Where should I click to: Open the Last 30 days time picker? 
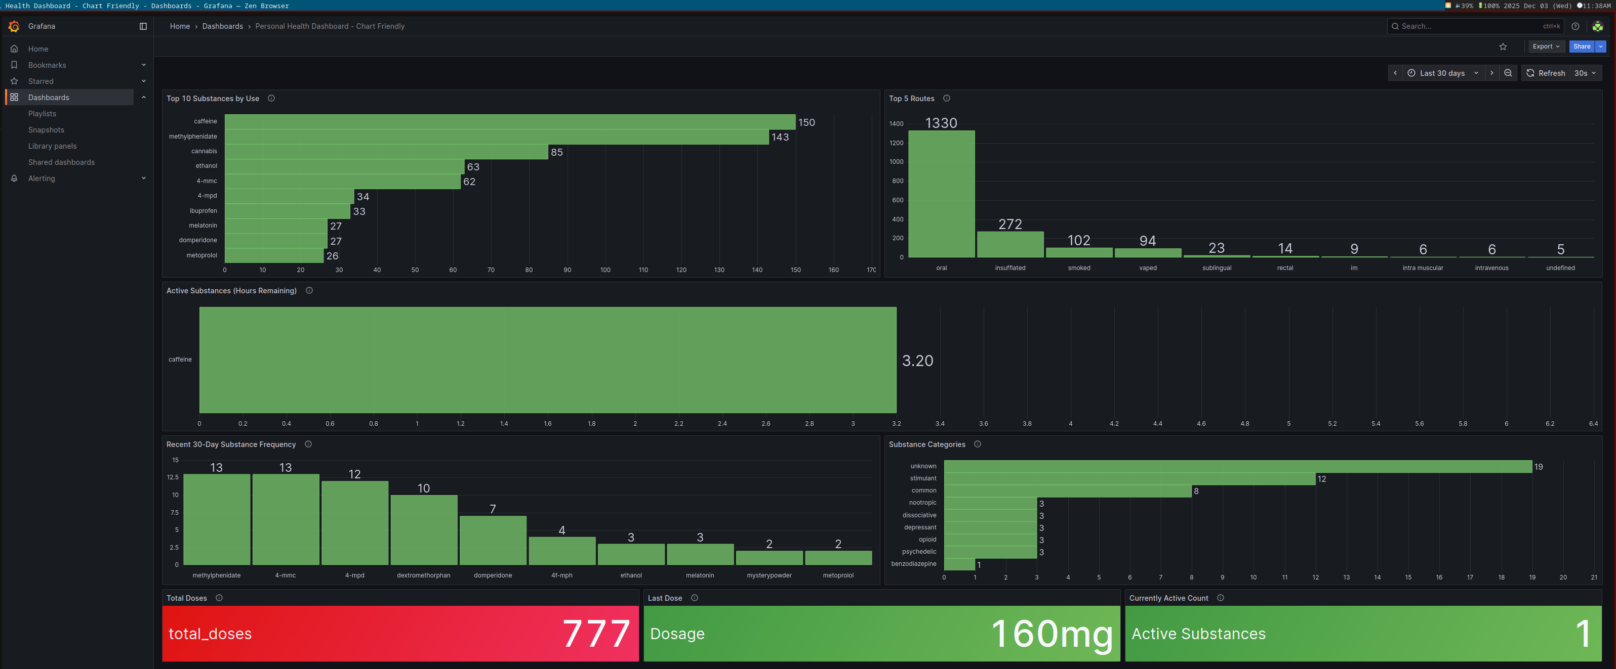click(x=1442, y=73)
